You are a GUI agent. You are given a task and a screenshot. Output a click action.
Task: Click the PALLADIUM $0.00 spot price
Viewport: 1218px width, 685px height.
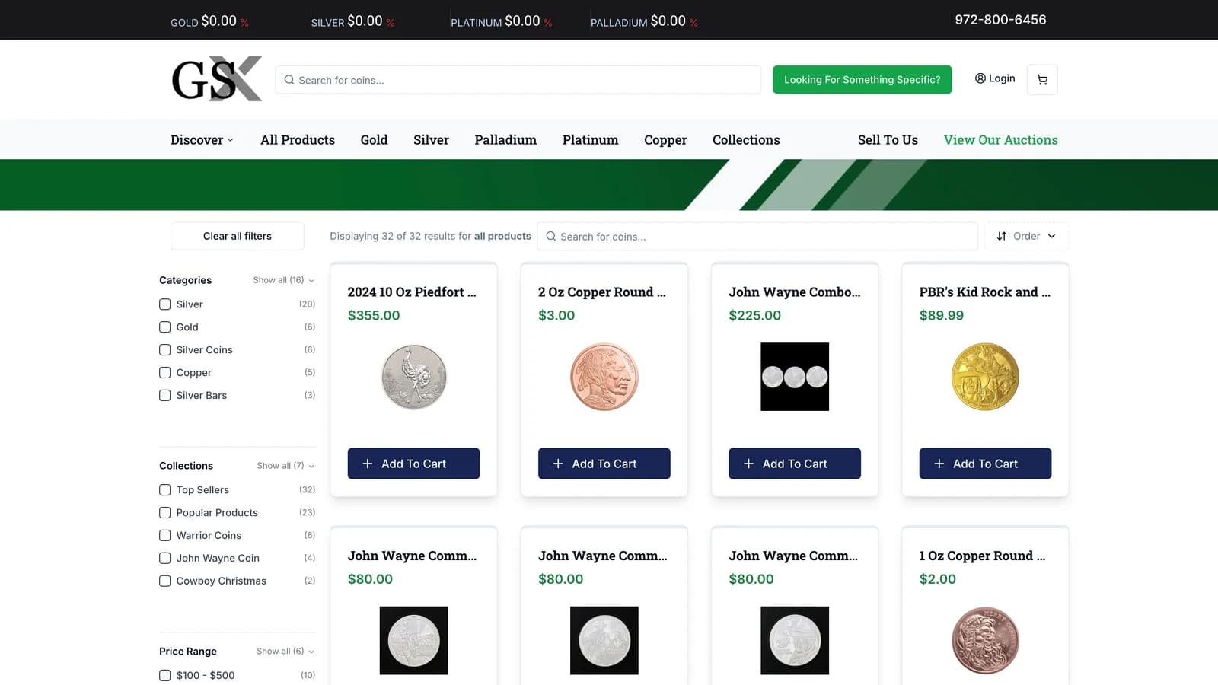pyautogui.click(x=644, y=21)
